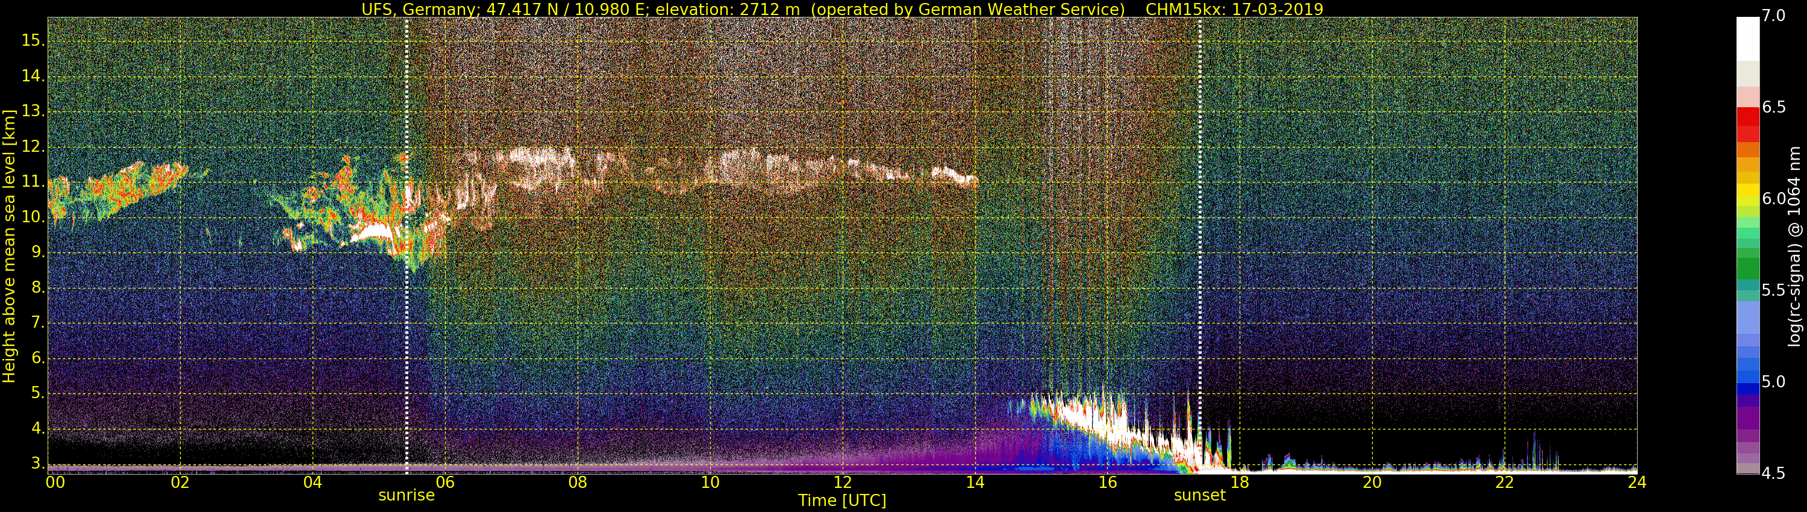Click the '18' tick on the time axis
Screen dimensions: 1807x512
click(1240, 482)
